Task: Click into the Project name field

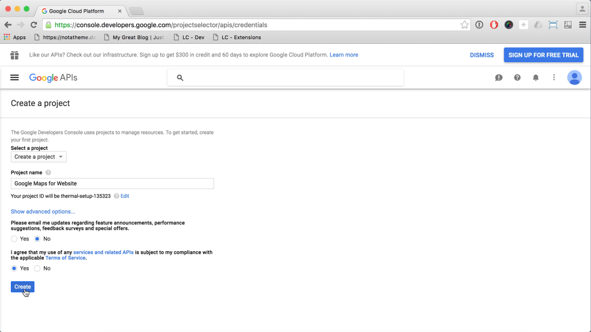Action: pyautogui.click(x=113, y=183)
